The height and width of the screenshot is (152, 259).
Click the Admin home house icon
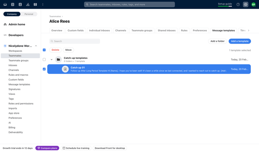click(5, 24)
